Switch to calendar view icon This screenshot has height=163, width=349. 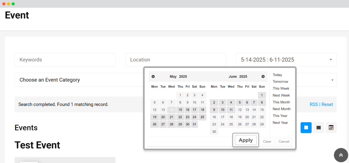point(331,128)
